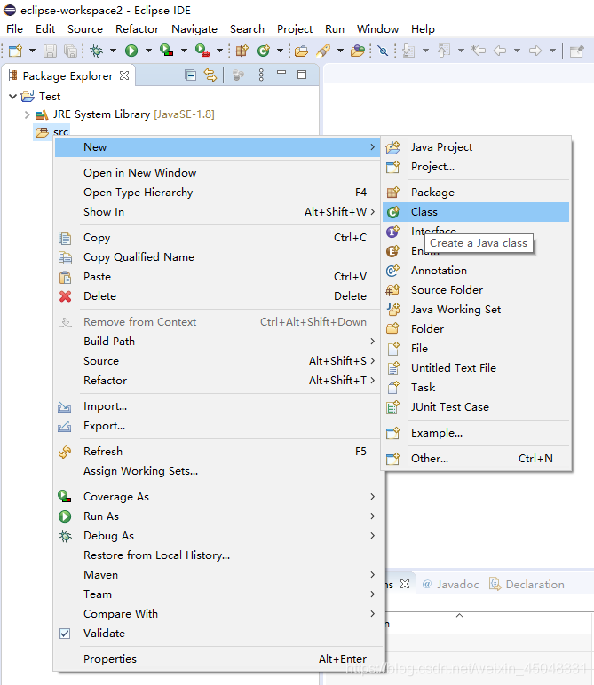Open dropdown arrow beside Debug icon

pyautogui.click(x=113, y=51)
